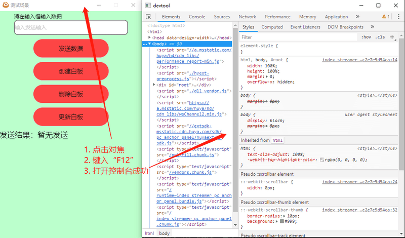405x238 pixels.
Task: Maximize the devtool window
Action: 378,6
